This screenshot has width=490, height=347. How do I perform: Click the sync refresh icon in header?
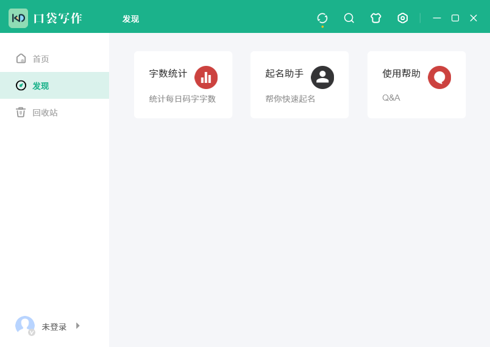(x=322, y=18)
